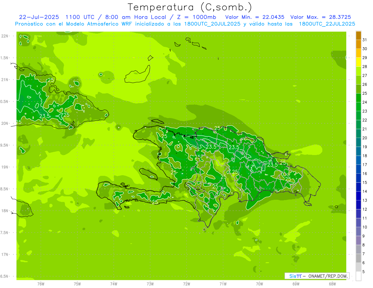Click the Valor Min. = 22.0435 text
The height and width of the screenshot is (288, 373).
click(255, 17)
